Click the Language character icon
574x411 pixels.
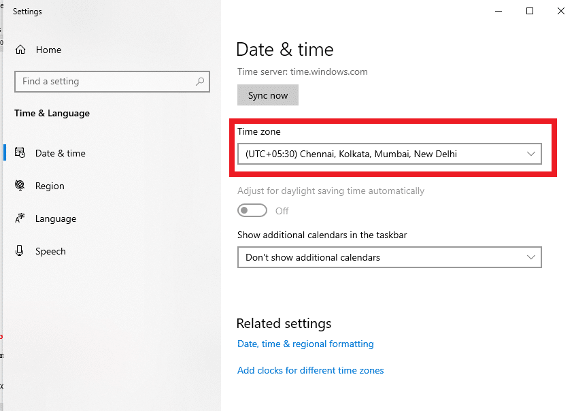coord(20,218)
